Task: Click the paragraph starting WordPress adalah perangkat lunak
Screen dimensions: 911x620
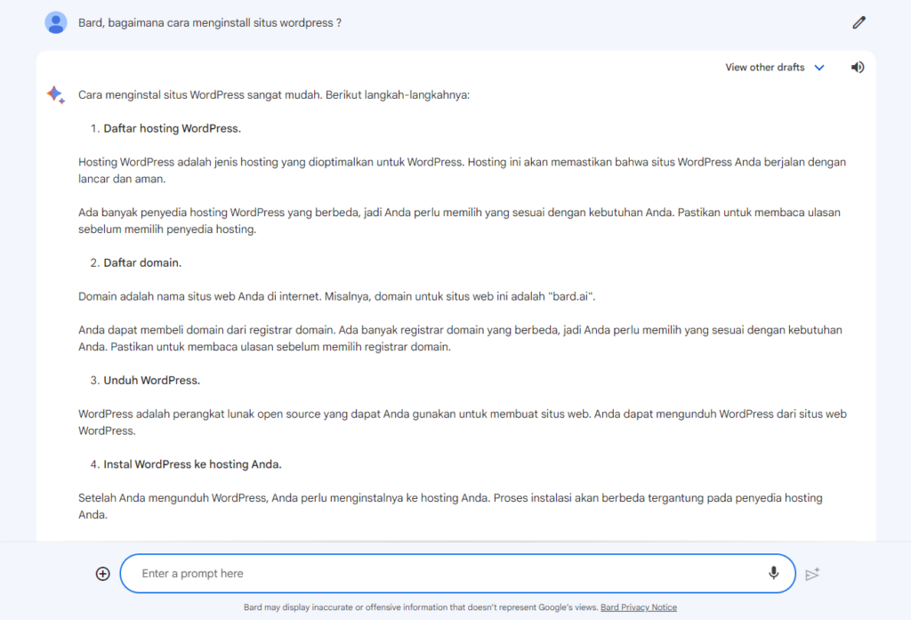Action: [x=463, y=423]
